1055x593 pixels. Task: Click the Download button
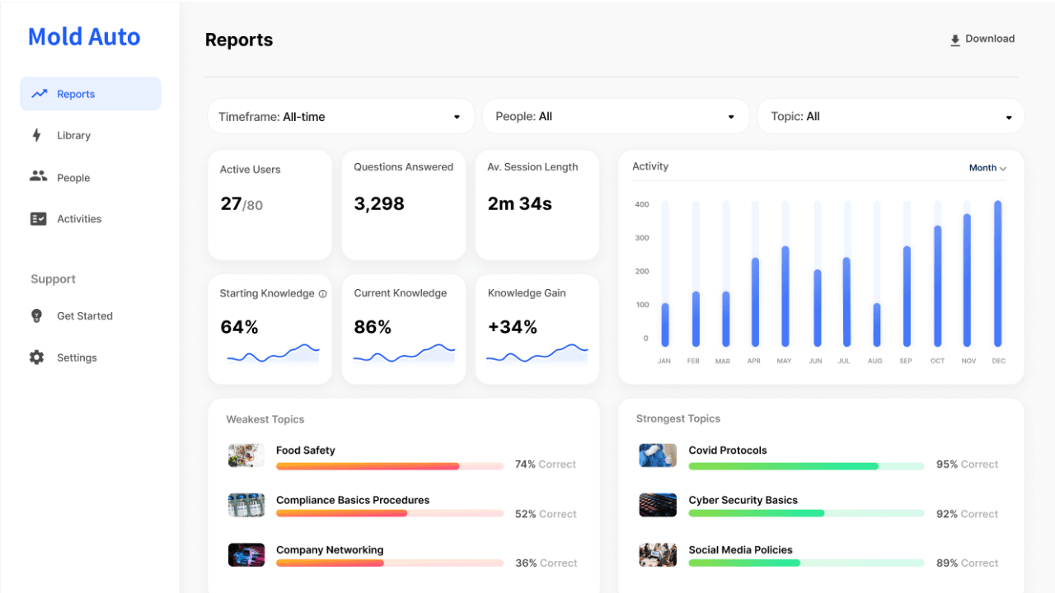pos(982,39)
